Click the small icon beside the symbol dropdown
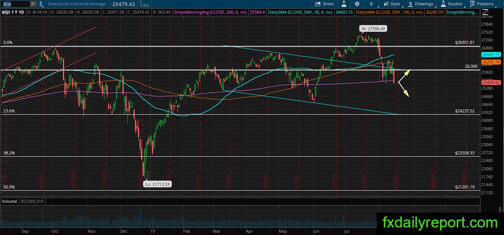 pos(41,4)
